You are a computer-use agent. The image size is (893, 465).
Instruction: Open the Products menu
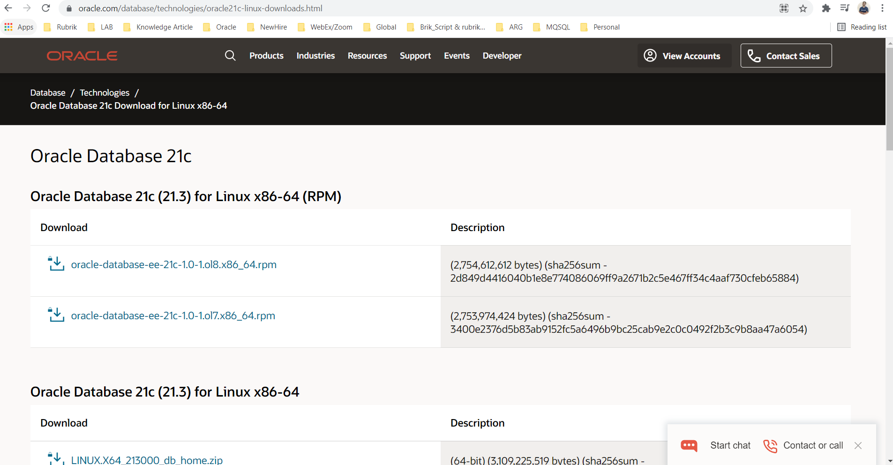point(266,56)
